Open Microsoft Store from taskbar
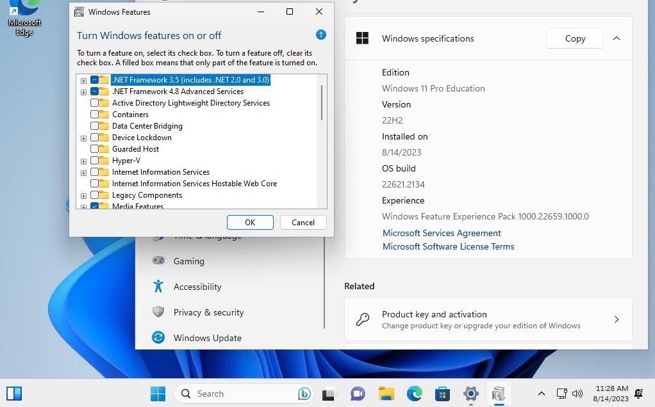 click(442, 394)
